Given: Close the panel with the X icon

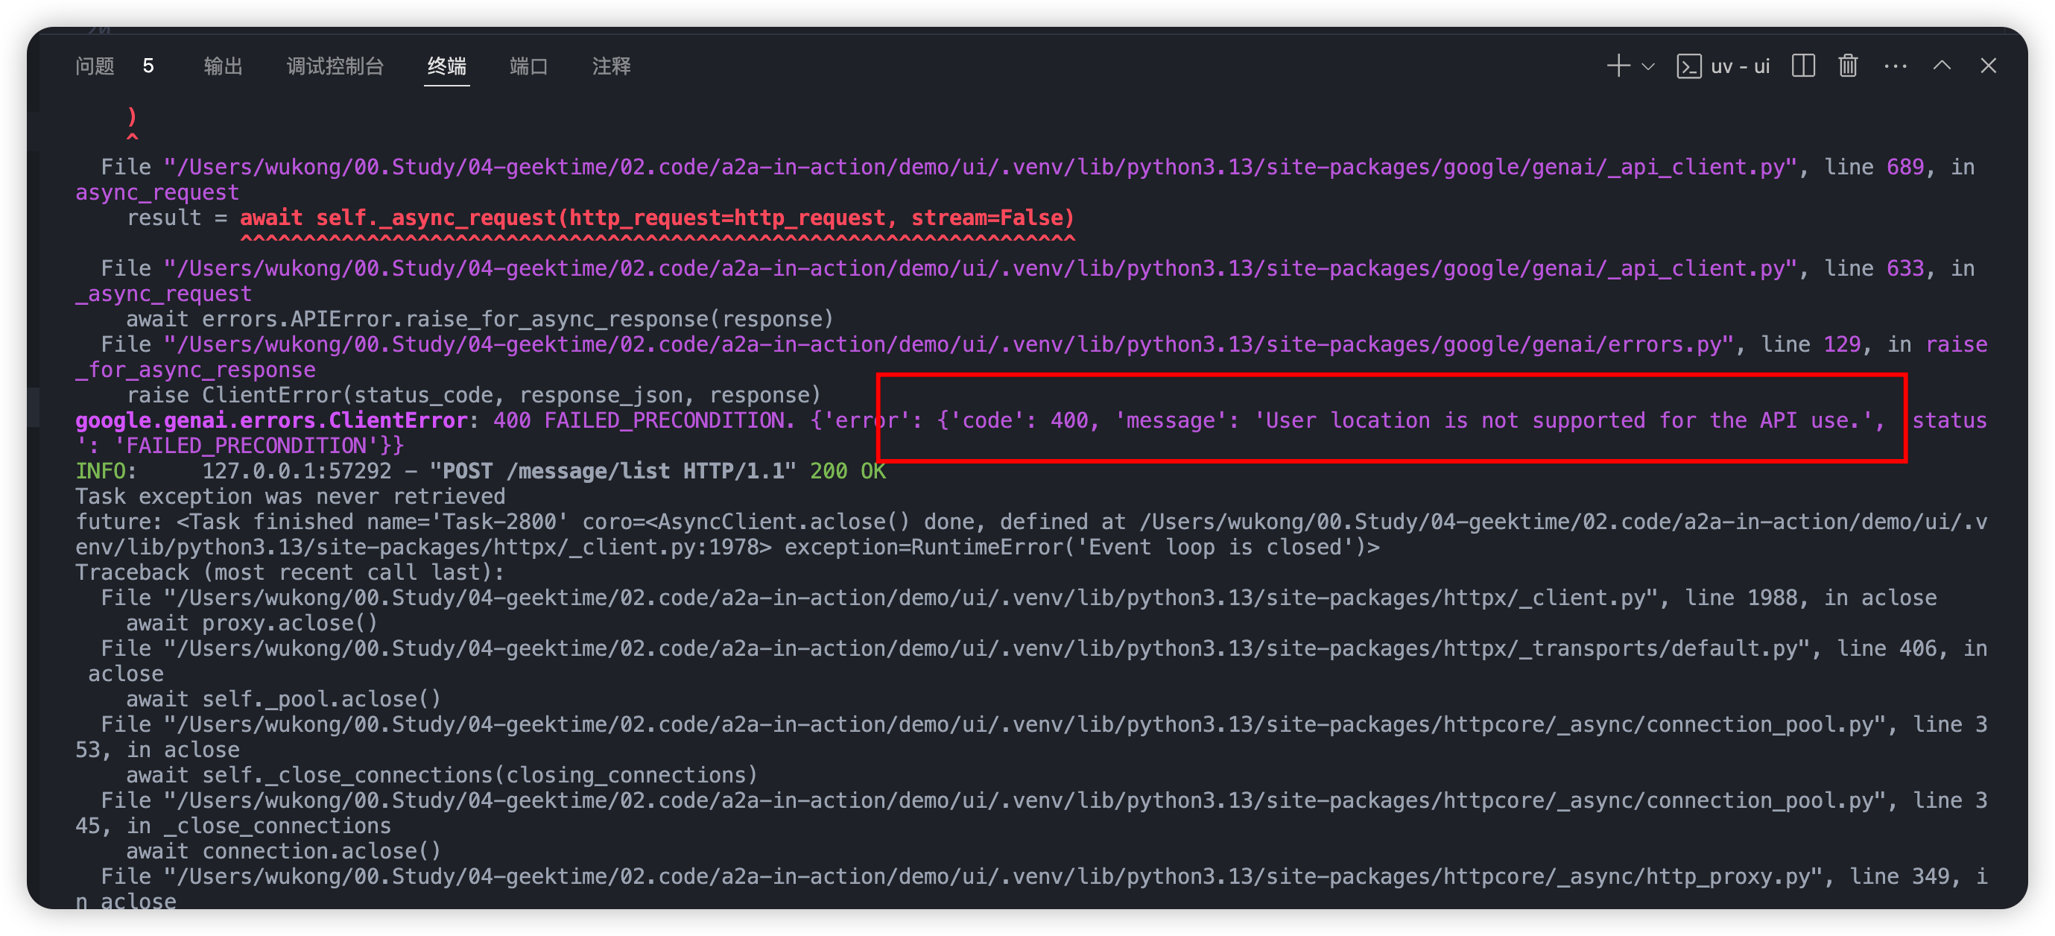Looking at the screenshot, I should [1988, 66].
